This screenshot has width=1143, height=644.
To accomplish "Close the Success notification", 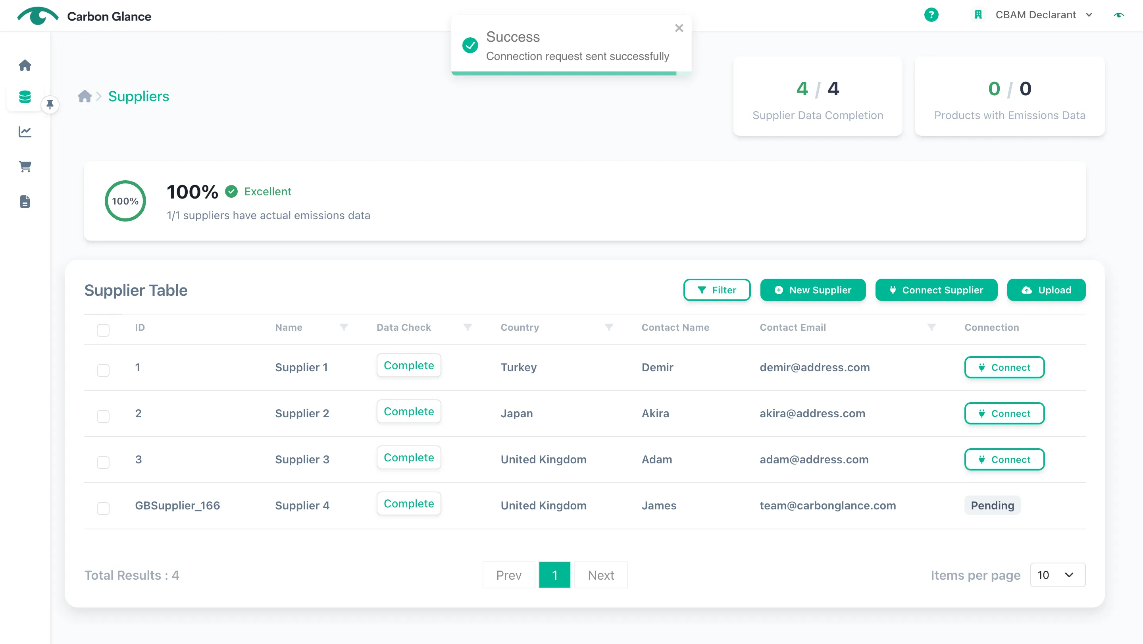I will tap(679, 28).
